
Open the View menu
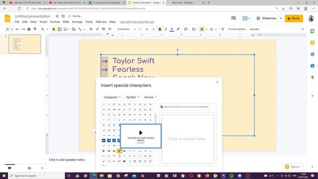click(x=33, y=22)
